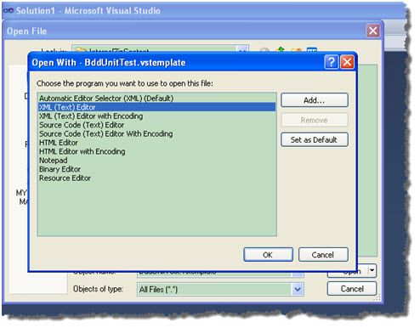Confirm with the OK button
This screenshot has width=420, height=328.
[268, 255]
